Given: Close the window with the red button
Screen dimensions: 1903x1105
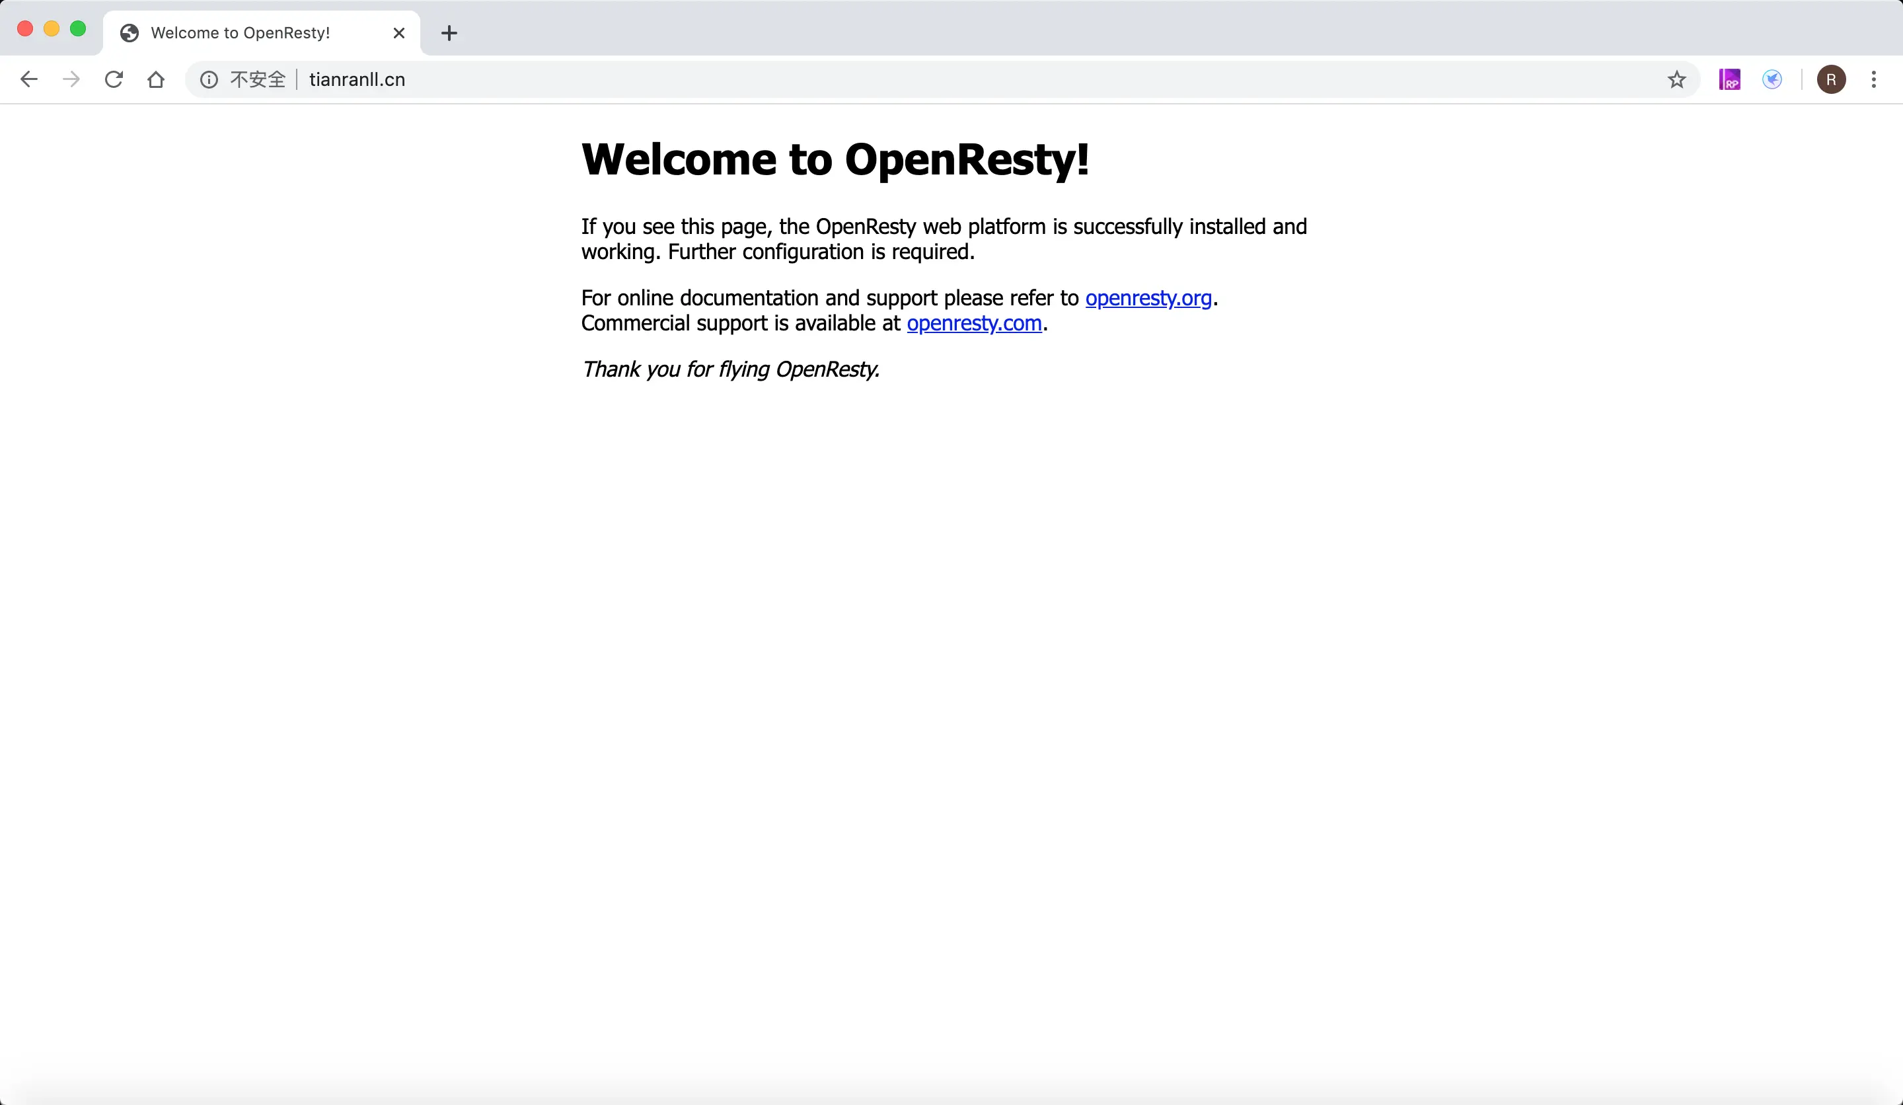Looking at the screenshot, I should coord(25,28).
